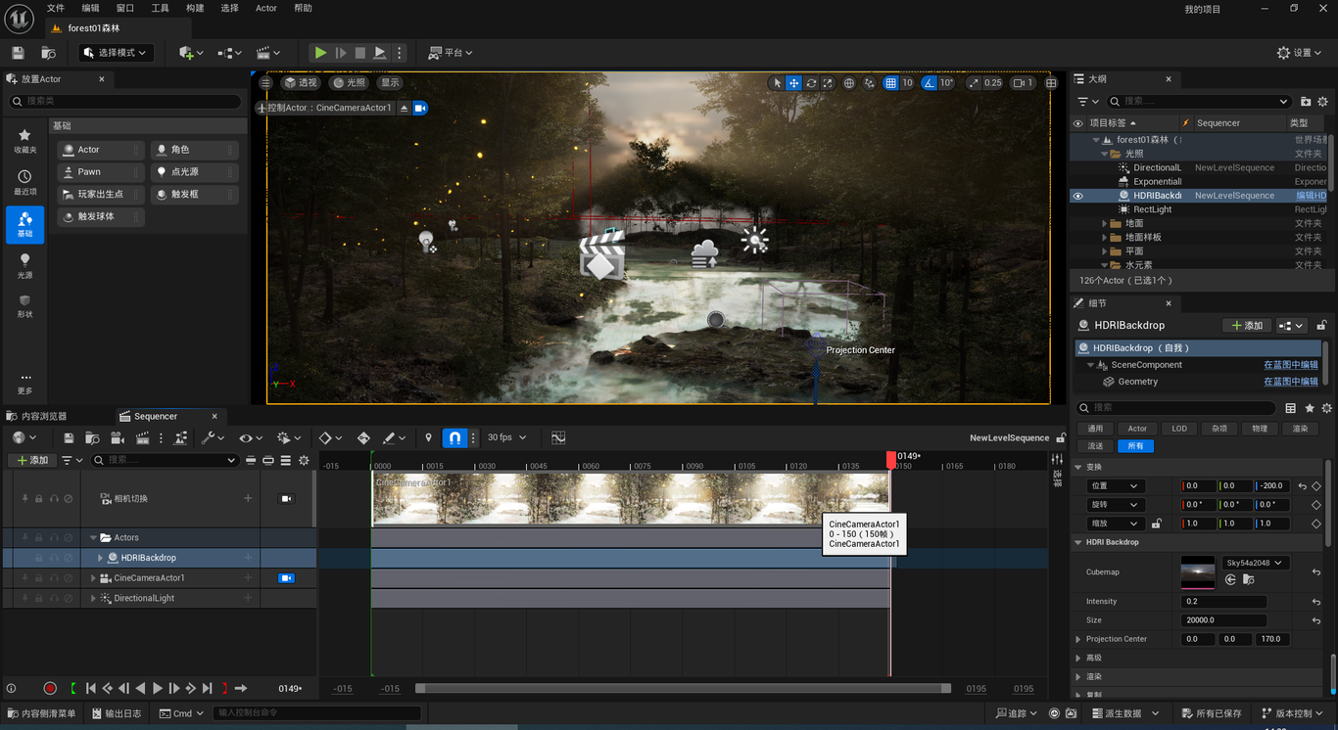Collapse the Actors folder in Sequencer
The width and height of the screenshot is (1338, 730).
pyautogui.click(x=94, y=537)
